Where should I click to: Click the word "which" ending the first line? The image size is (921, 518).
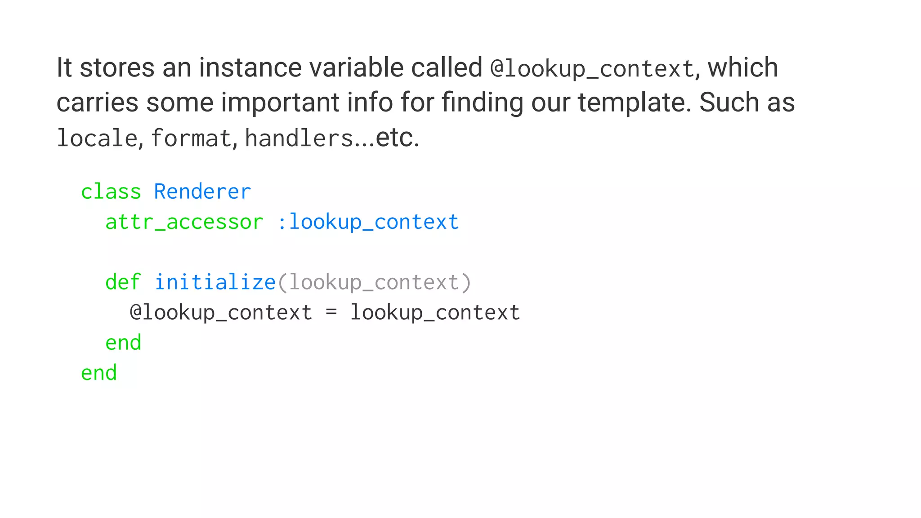(x=743, y=68)
